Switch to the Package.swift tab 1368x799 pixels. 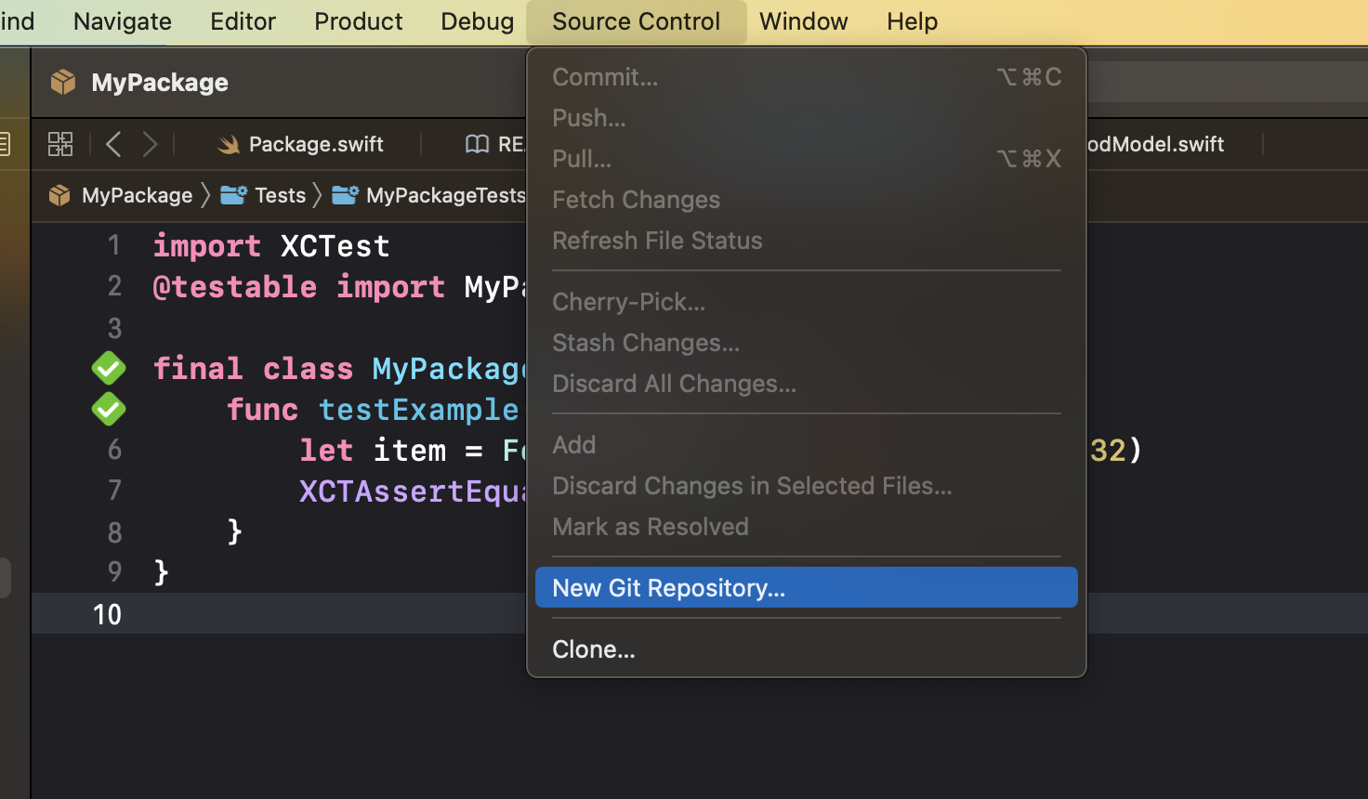(300, 144)
